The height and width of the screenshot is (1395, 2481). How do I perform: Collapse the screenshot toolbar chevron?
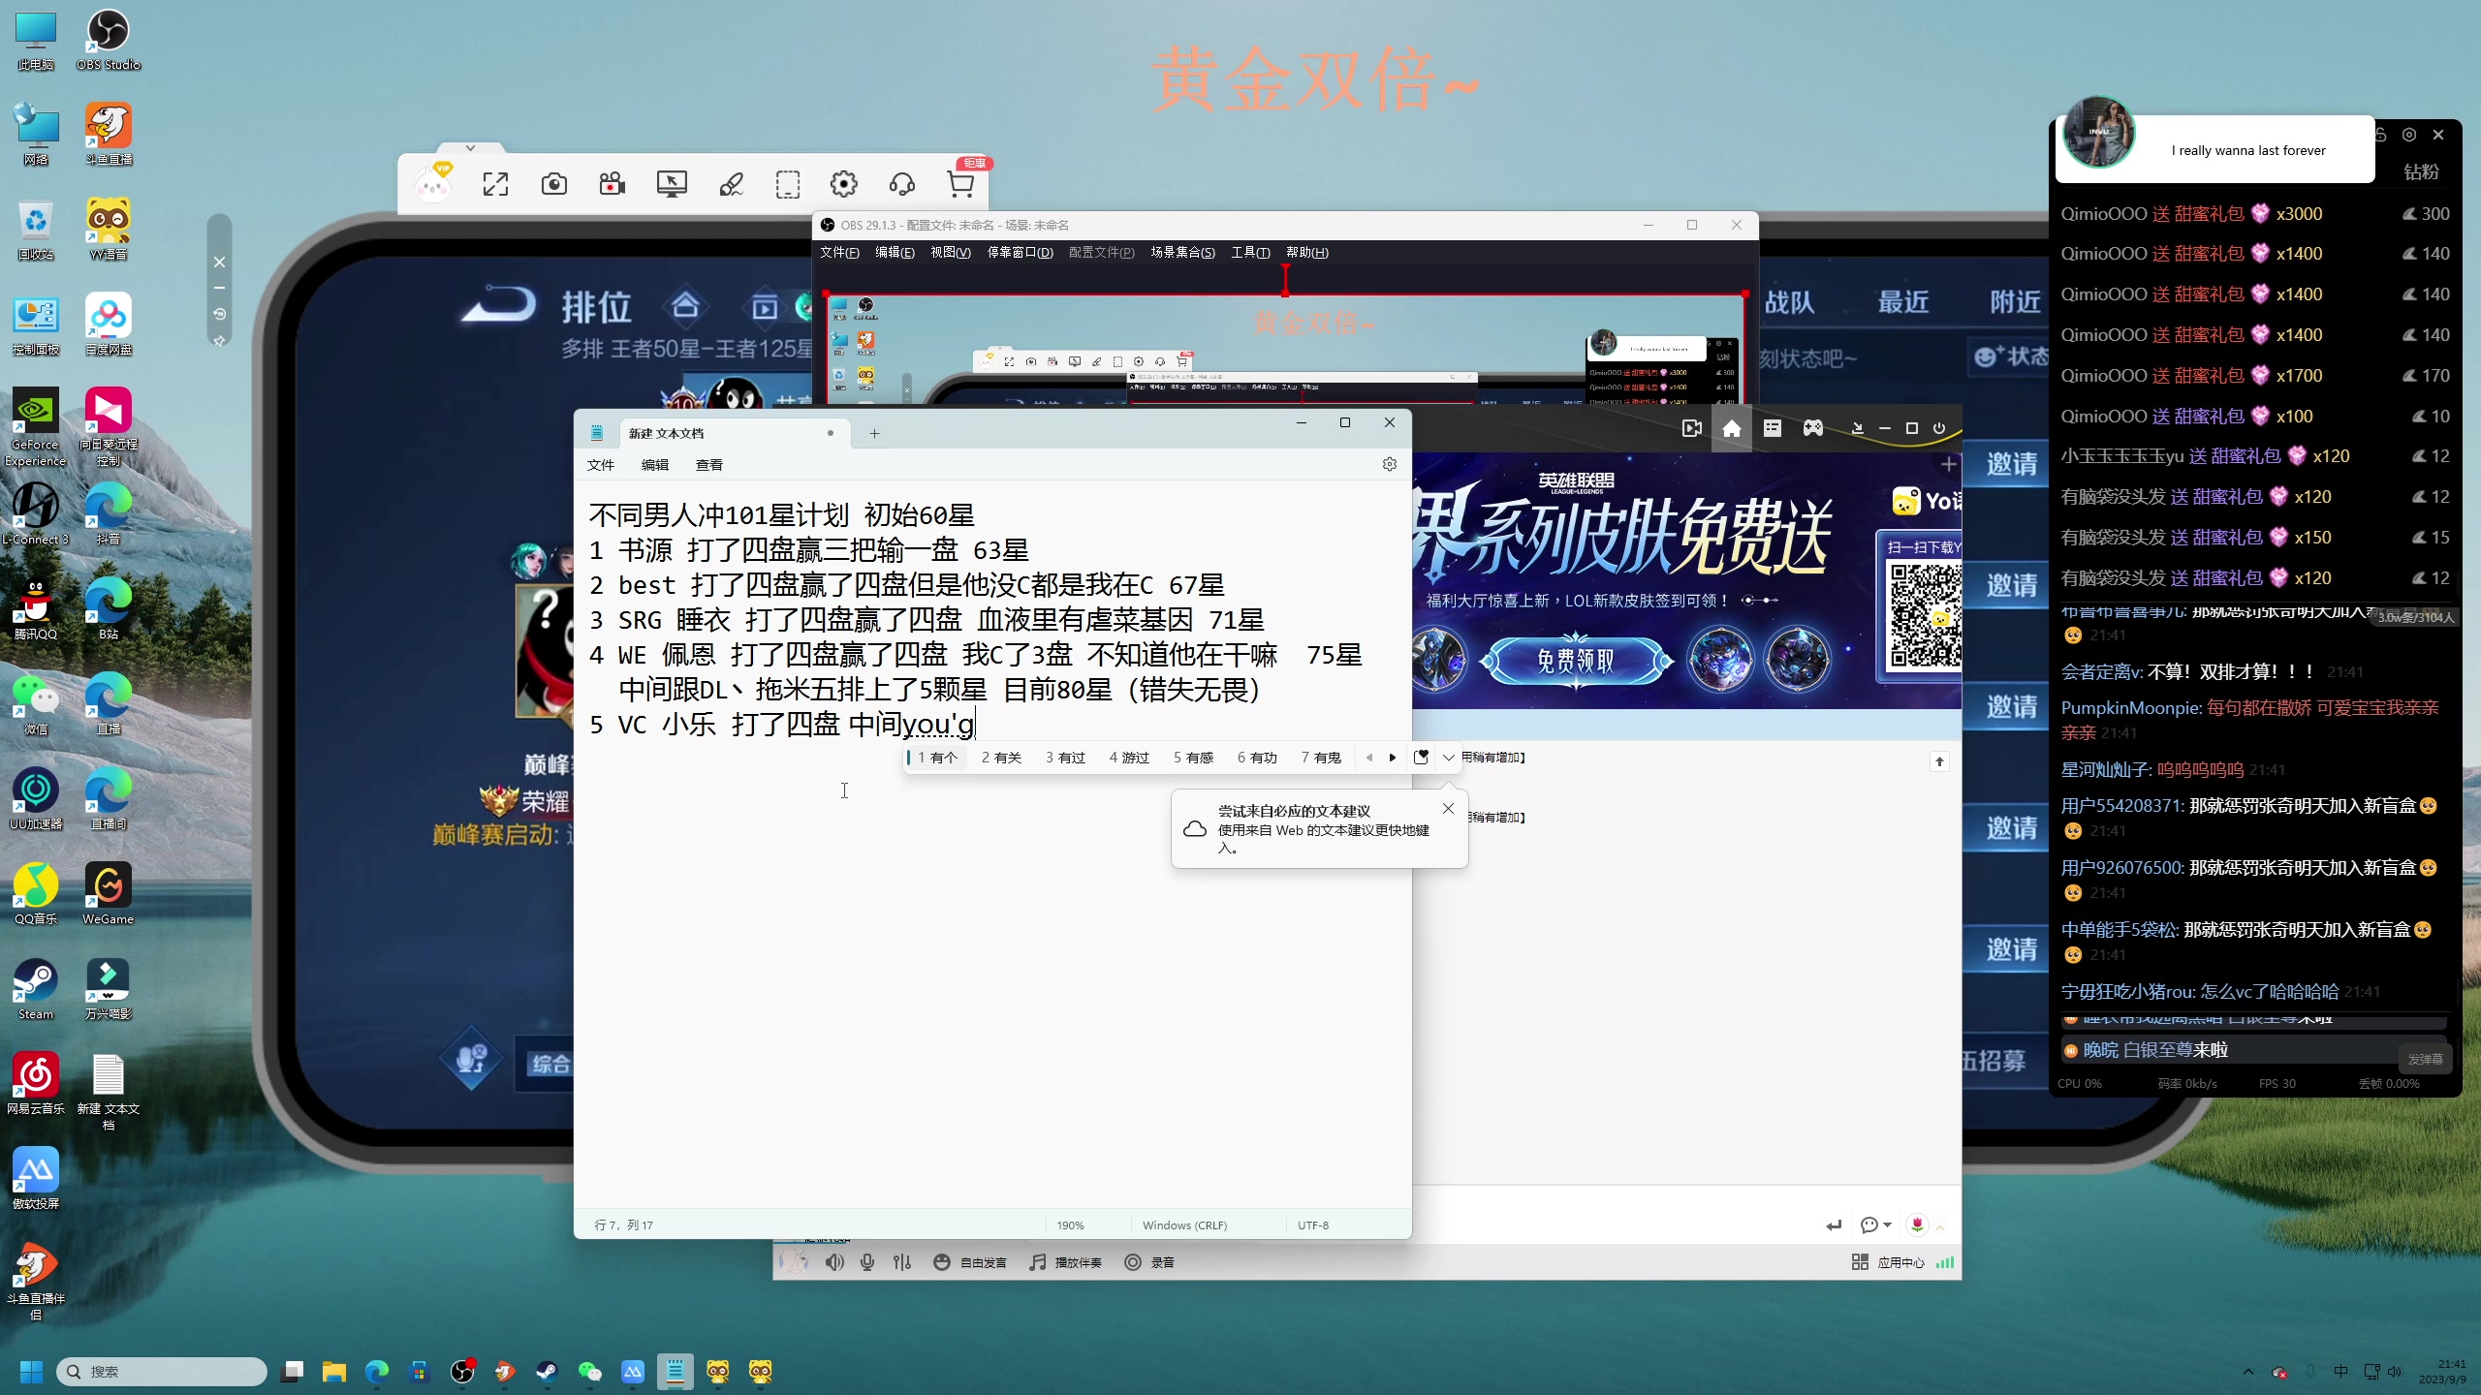[x=471, y=147]
